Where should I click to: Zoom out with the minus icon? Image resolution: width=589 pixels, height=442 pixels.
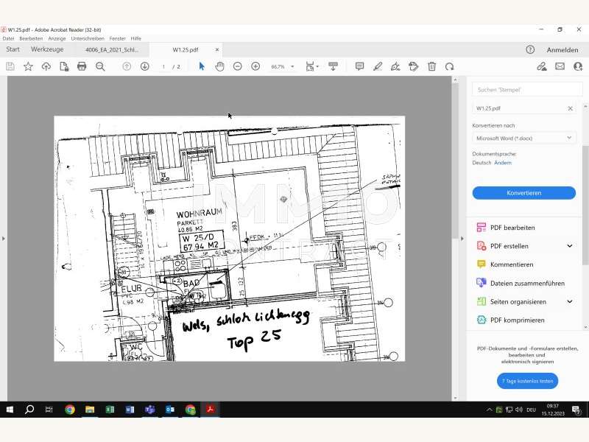(x=237, y=66)
